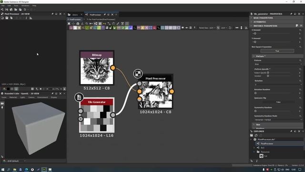Collapse the Pattern group header
This screenshot has width=305, height=172.
pyautogui.click(x=277, y=56)
